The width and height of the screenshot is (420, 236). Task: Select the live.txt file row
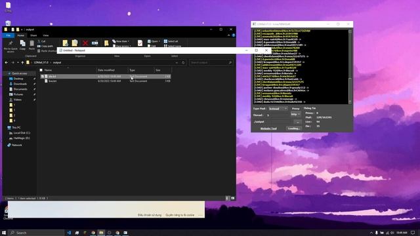pyautogui.click(x=106, y=81)
